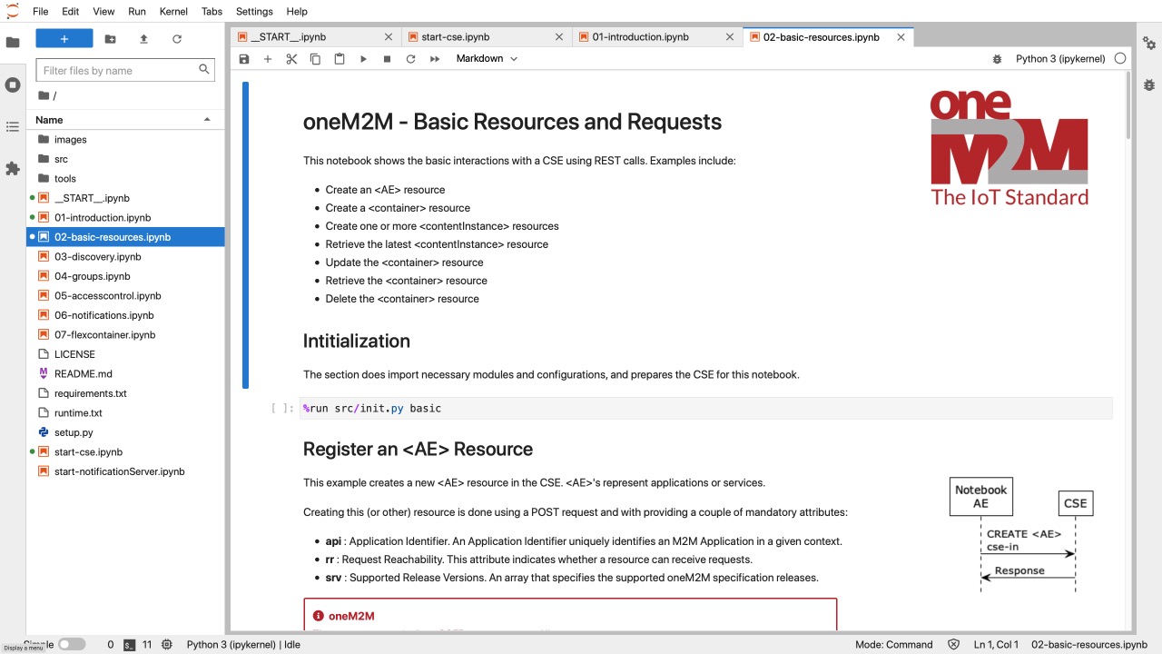Open the Run menu
Image resolution: width=1162 pixels, height=654 pixels.
137,12
